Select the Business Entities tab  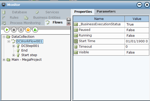(x=47, y=18)
